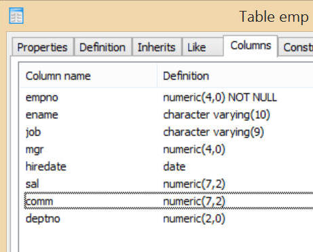Click the table icon in title bar
Viewport: 313px width, 252px height.
pyautogui.click(x=16, y=16)
